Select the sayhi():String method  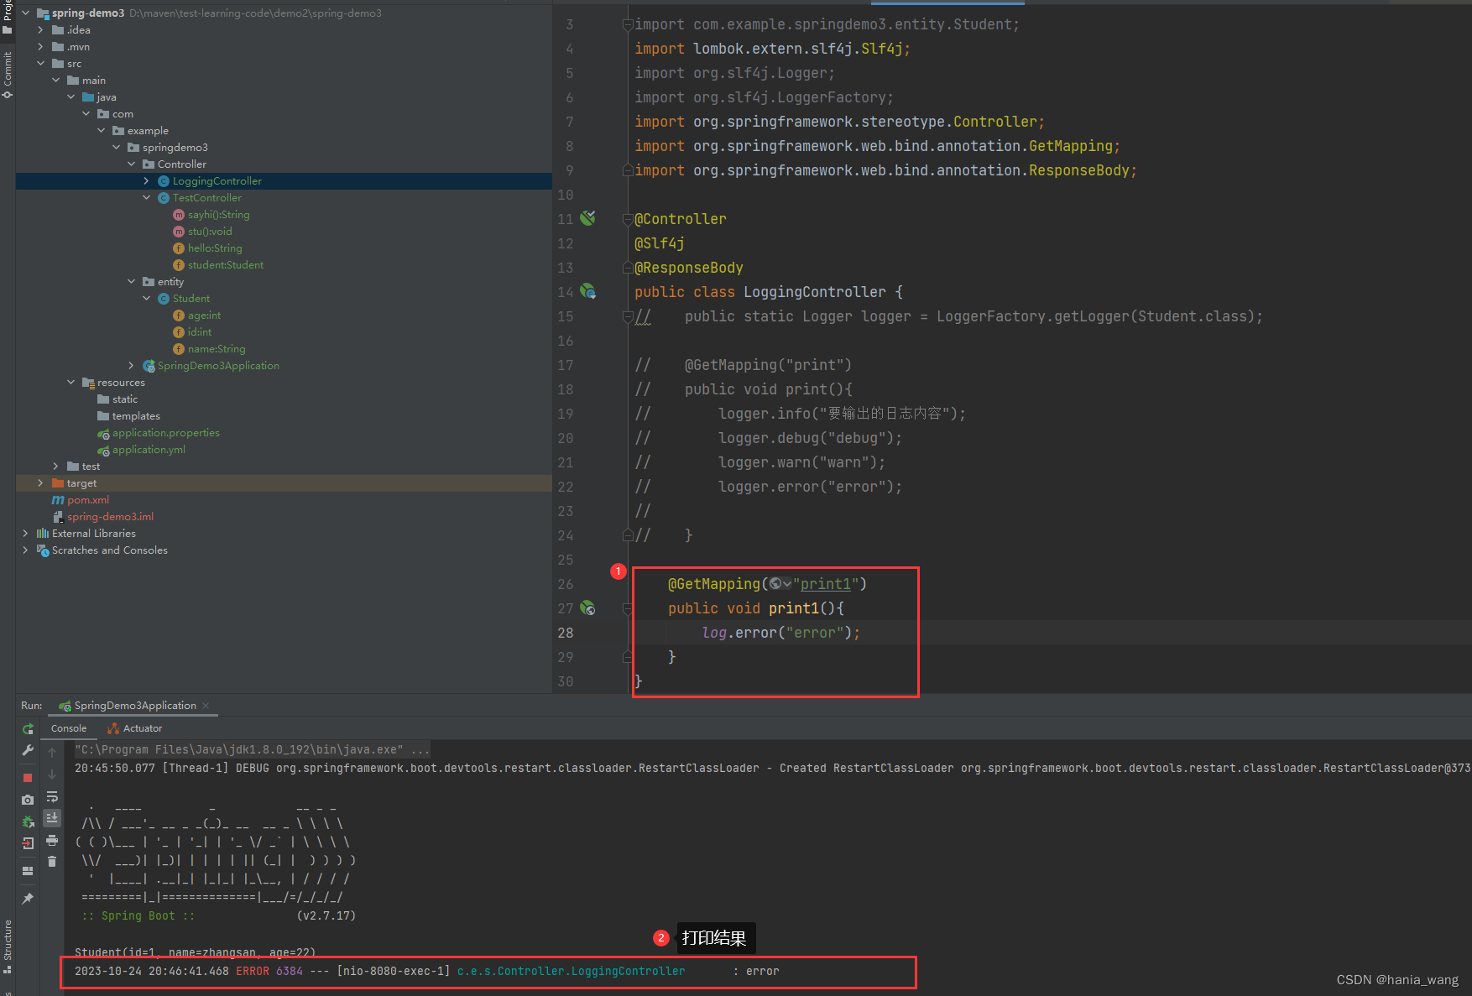[218, 215]
